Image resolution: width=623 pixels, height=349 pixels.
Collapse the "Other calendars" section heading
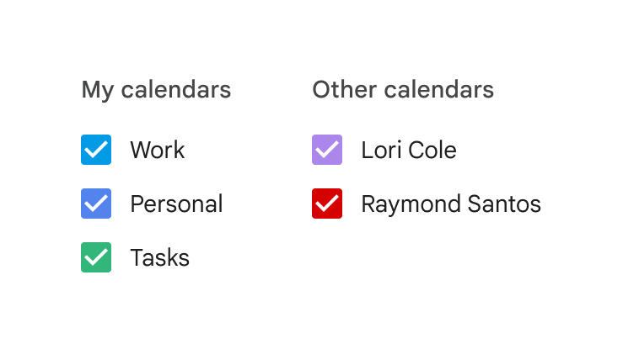coord(403,90)
